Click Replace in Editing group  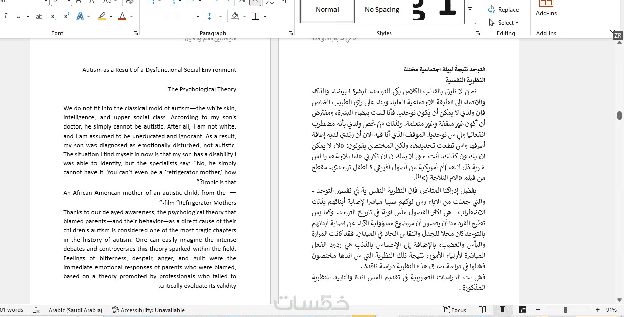tap(504, 10)
